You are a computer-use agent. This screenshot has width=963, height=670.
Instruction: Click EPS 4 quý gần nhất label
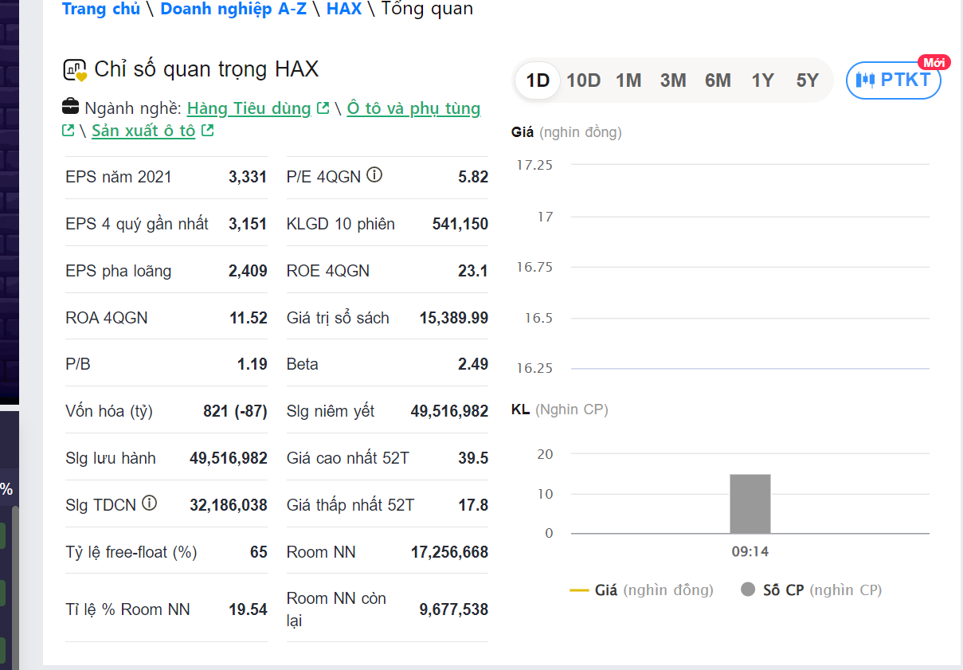click(x=137, y=224)
